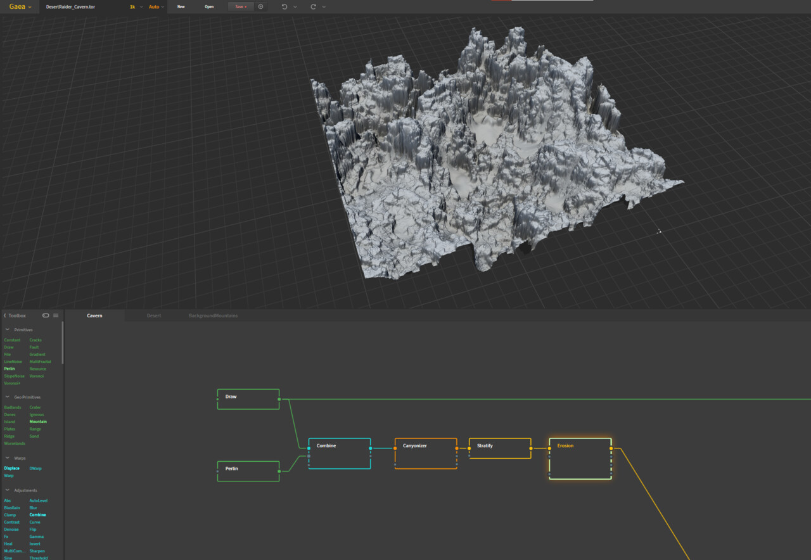This screenshot has height=560, width=811.
Task: Pick the Displace warp node
Action: point(12,468)
